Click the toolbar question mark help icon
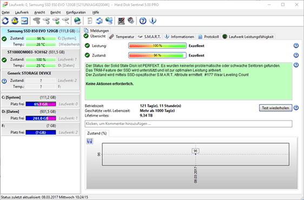 [143, 21]
